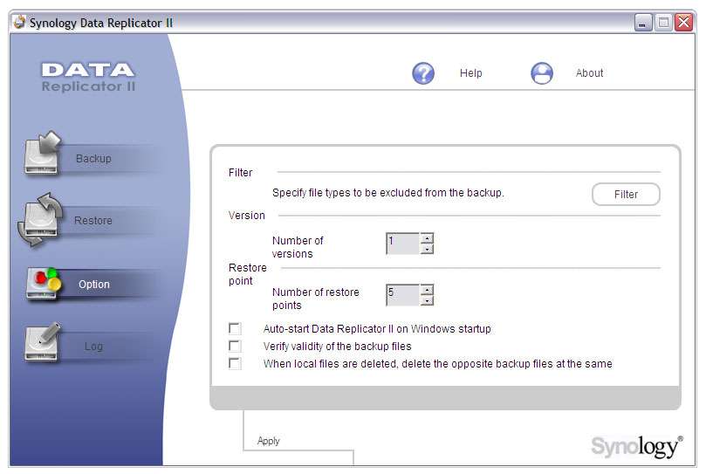Decrease the number of restore points
706x474 pixels.
(427, 300)
